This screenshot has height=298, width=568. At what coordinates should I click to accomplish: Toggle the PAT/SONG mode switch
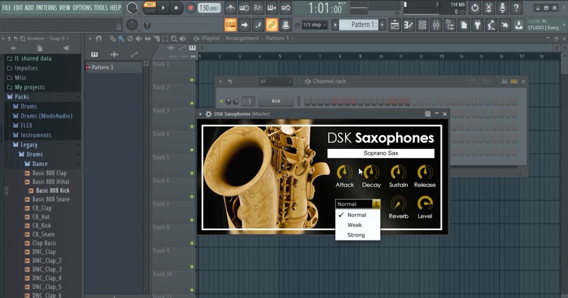click(150, 8)
